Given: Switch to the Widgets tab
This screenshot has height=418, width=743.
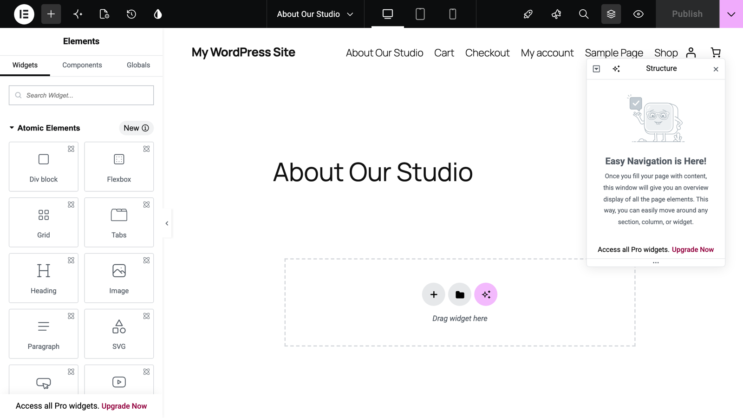Looking at the screenshot, I should pyautogui.click(x=25, y=65).
